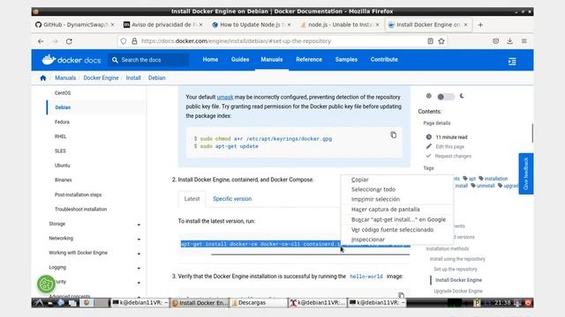Click the home icon in the breadcrumb
This screenshot has height=317, width=565.
(x=43, y=78)
